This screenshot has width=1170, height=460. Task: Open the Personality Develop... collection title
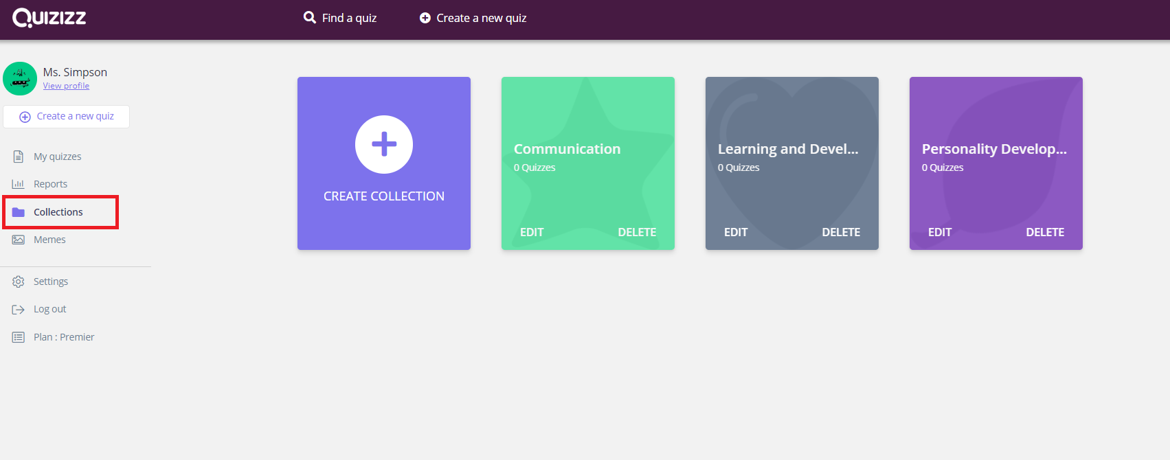[x=994, y=149]
